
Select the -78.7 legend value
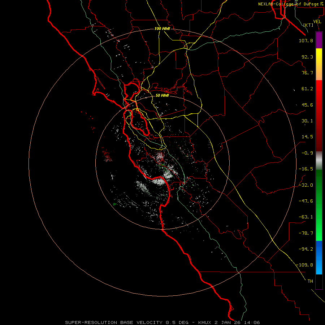(306, 233)
